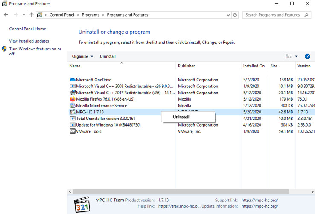Click the back navigation arrow

[6, 14]
